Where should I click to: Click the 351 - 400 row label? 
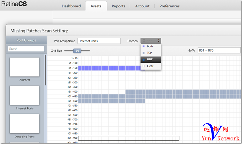(72, 92)
